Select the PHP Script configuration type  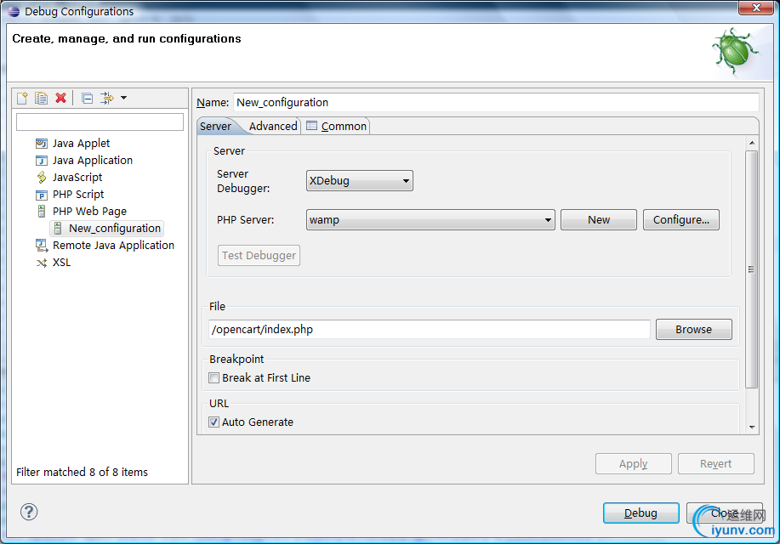78,195
